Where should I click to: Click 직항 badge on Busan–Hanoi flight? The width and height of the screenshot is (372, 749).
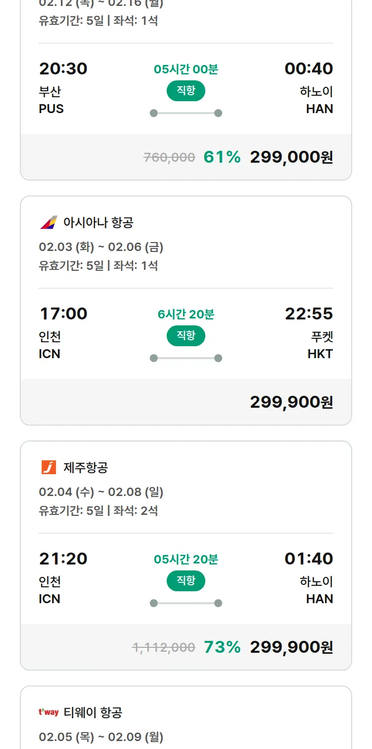pos(186,91)
